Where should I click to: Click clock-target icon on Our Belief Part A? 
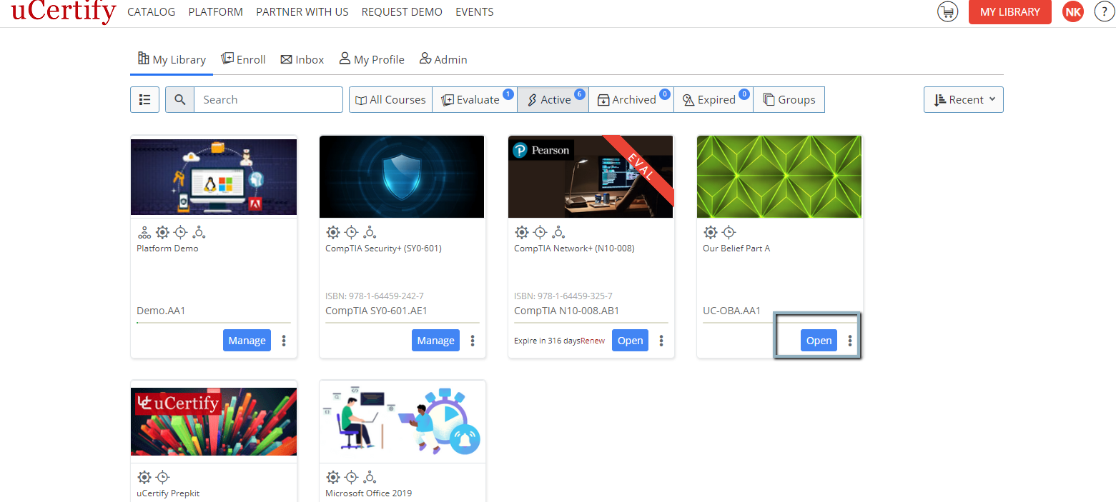pyautogui.click(x=729, y=232)
